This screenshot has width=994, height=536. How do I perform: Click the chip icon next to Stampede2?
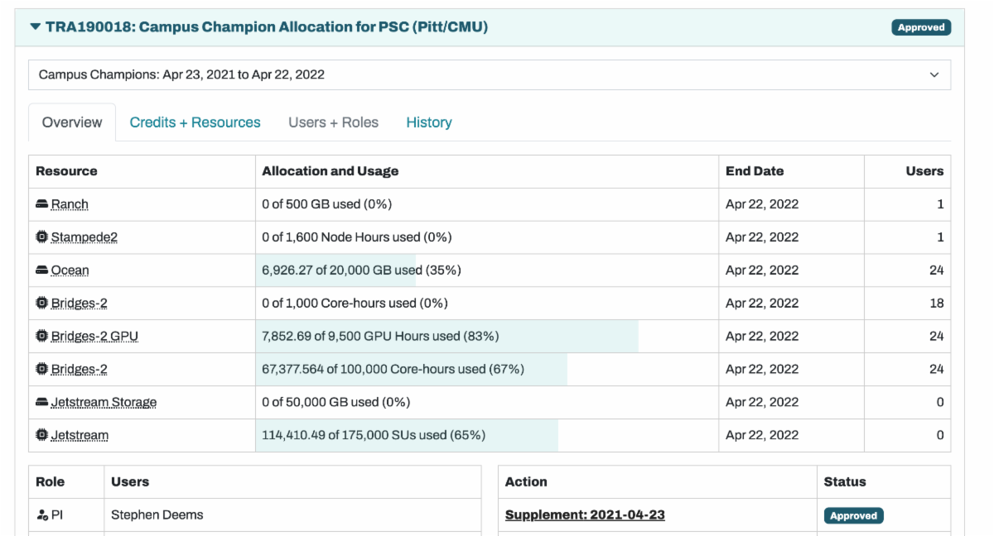point(42,237)
